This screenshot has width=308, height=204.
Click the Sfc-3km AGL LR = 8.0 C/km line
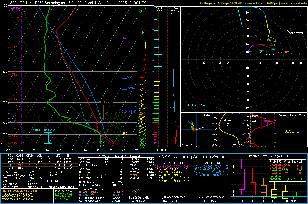(20, 191)
